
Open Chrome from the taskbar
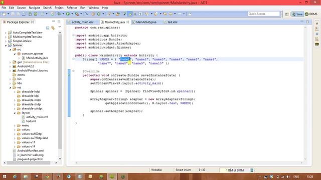pyautogui.click(x=47, y=176)
